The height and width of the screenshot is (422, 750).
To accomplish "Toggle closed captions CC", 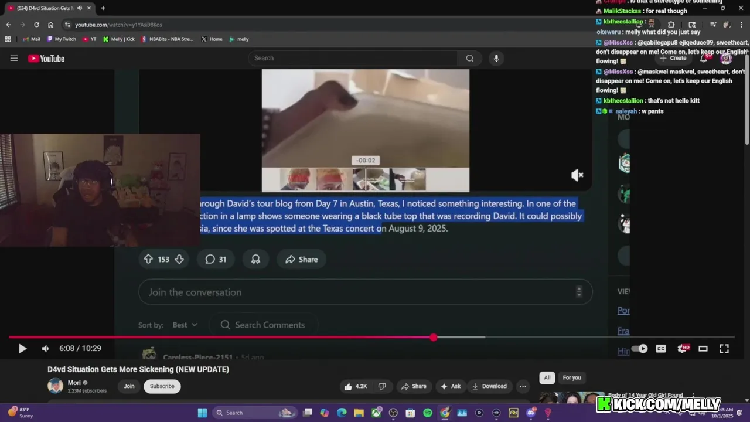I will (x=661, y=348).
